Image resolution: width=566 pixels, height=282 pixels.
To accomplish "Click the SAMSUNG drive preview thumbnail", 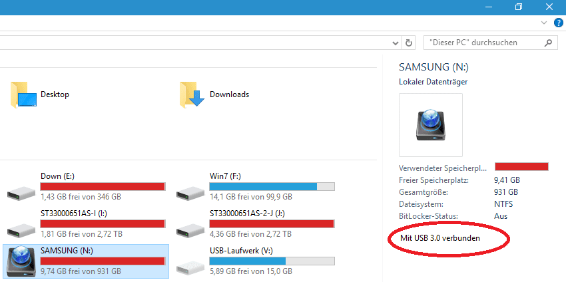I will click(x=431, y=125).
